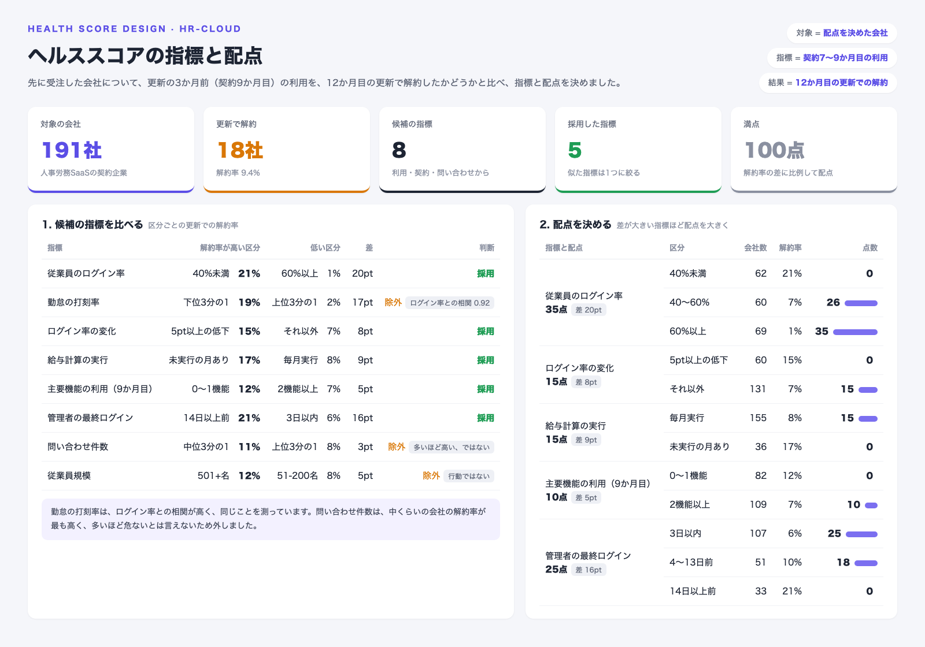
Task: Click the 更新で解約 18社 card
Action: [287, 150]
